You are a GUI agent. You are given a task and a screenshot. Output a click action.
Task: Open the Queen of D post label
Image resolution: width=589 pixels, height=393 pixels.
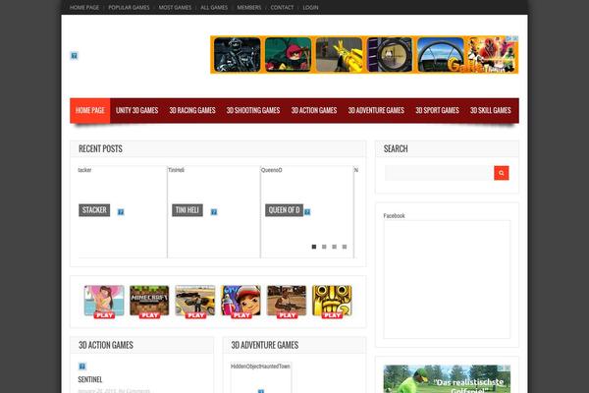click(285, 210)
